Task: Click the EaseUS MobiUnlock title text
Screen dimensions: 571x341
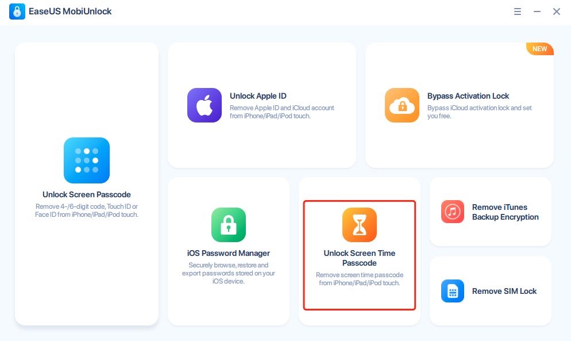Action: 70,12
